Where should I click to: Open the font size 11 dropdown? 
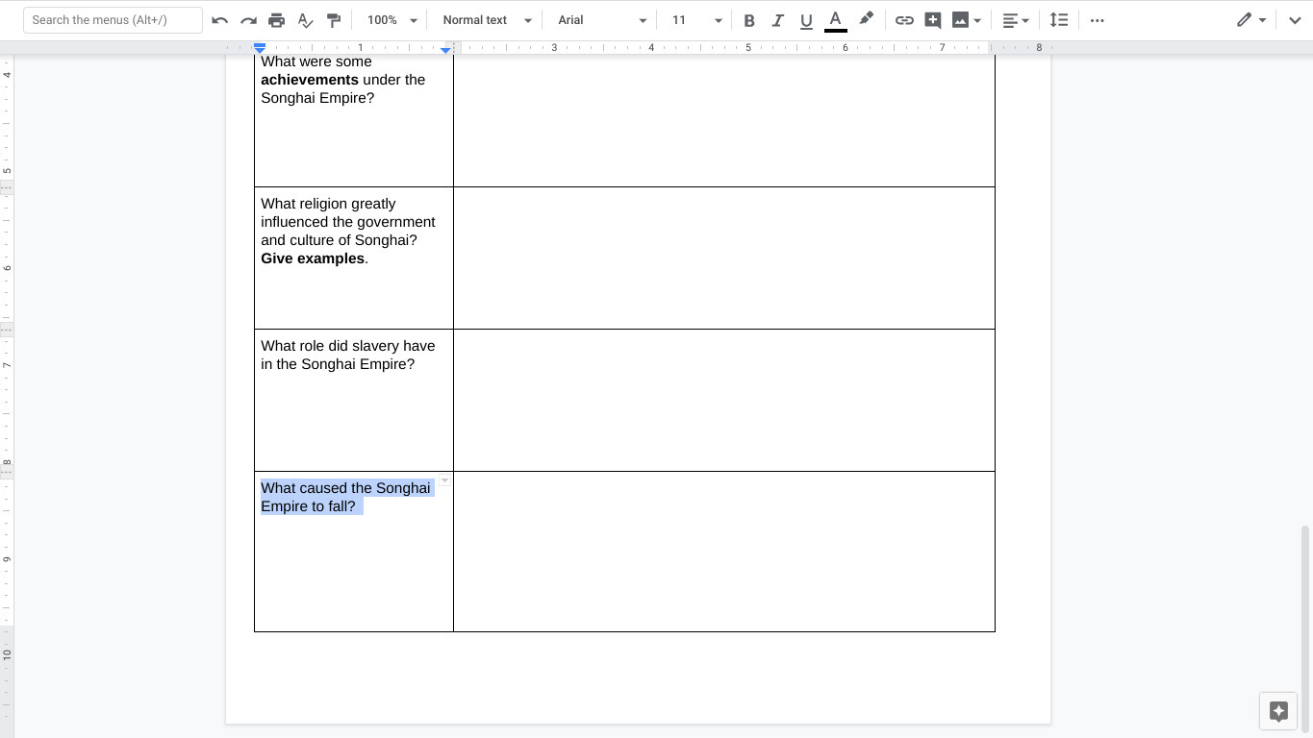pyautogui.click(x=695, y=20)
